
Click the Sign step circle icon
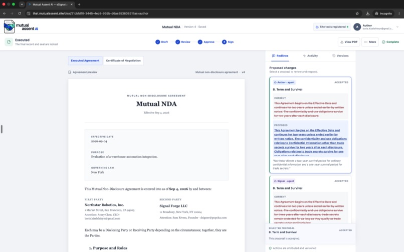point(224,42)
